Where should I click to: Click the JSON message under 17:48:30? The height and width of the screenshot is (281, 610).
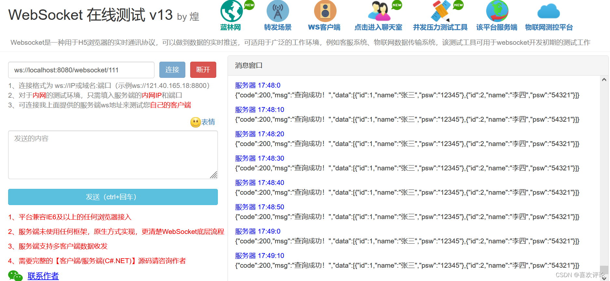tap(407, 168)
